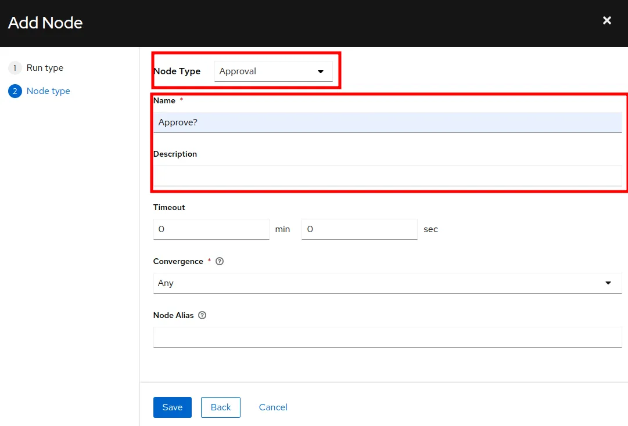Click into the Description text field

tap(387, 176)
